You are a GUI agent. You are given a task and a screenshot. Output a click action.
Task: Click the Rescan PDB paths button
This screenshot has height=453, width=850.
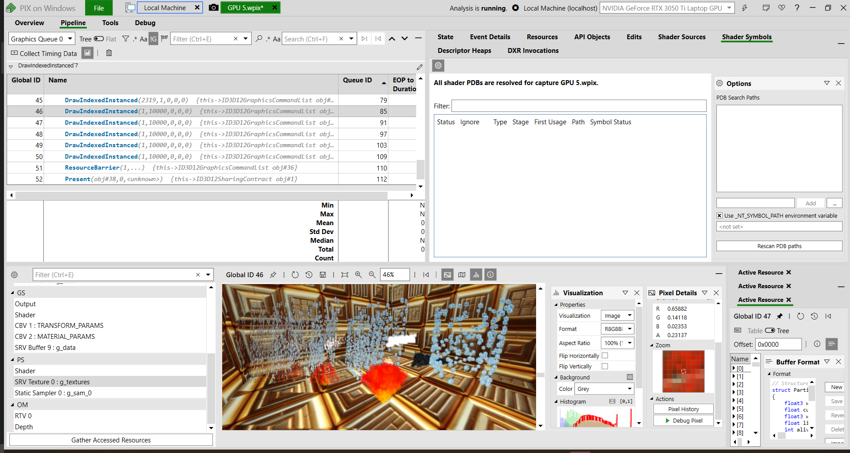779,246
